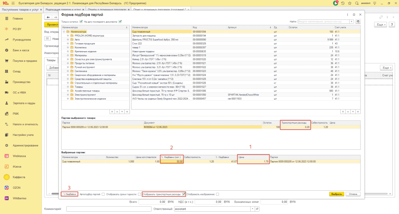
Task: Focus the Найти search input
Action: click(x=323, y=22)
